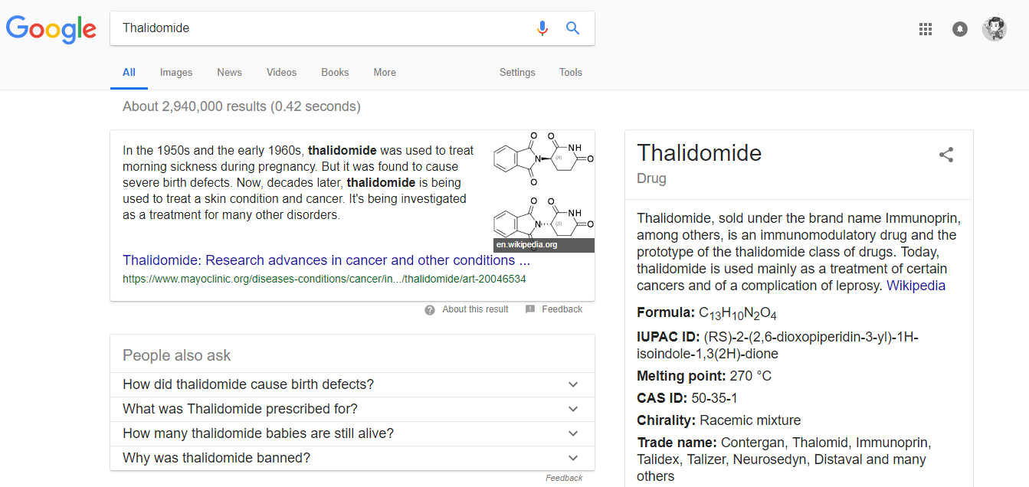Switch to the News tab
This screenshot has width=1029, height=487.
tap(229, 73)
